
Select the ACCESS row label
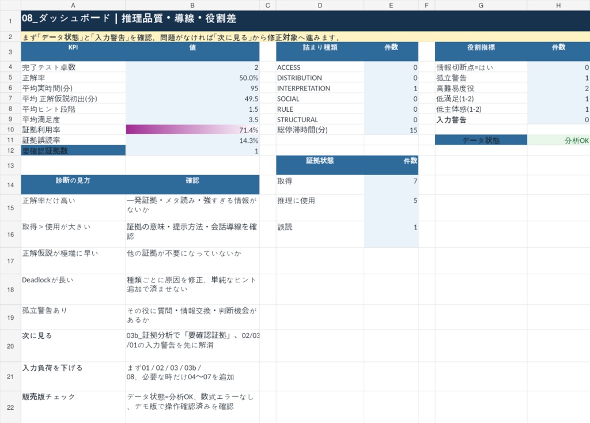[320, 67]
